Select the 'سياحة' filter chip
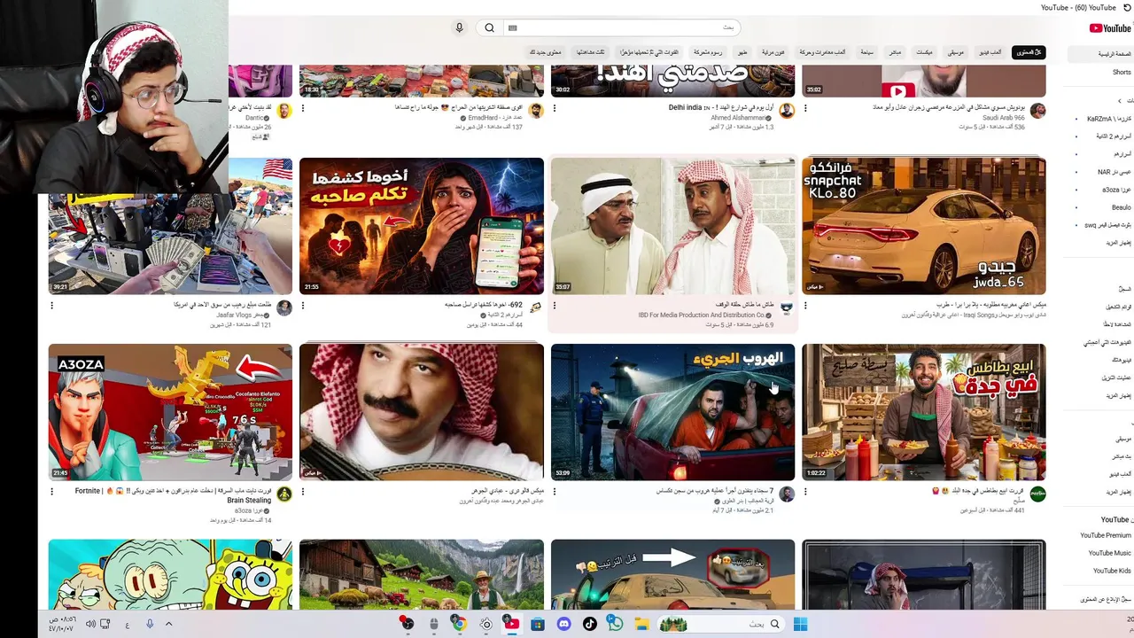Image resolution: width=1134 pixels, height=638 pixels. 866,52
